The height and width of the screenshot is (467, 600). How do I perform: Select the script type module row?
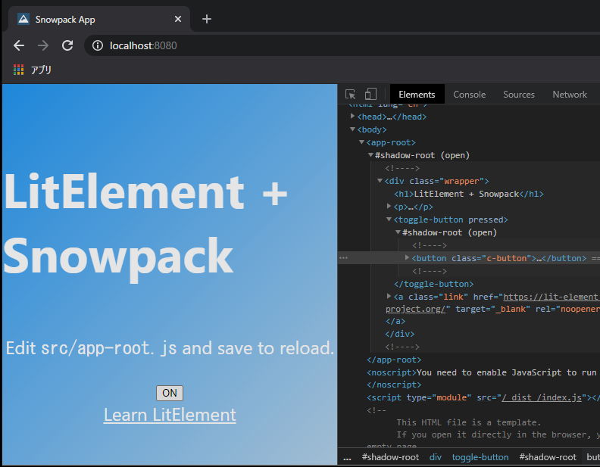click(483, 397)
